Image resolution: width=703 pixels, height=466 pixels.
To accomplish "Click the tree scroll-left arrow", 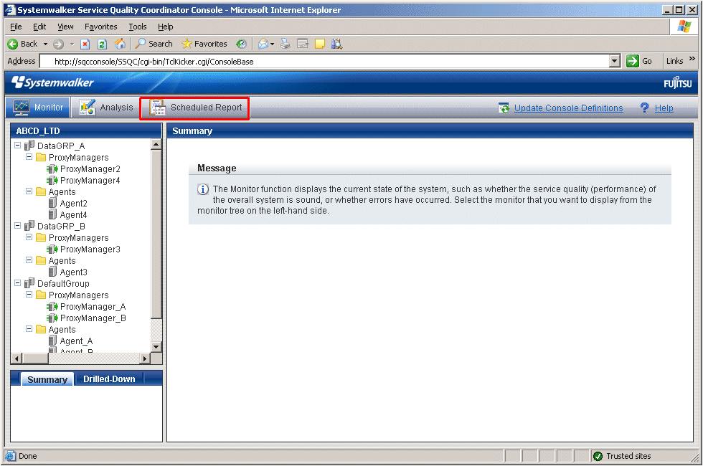I will click(x=16, y=358).
